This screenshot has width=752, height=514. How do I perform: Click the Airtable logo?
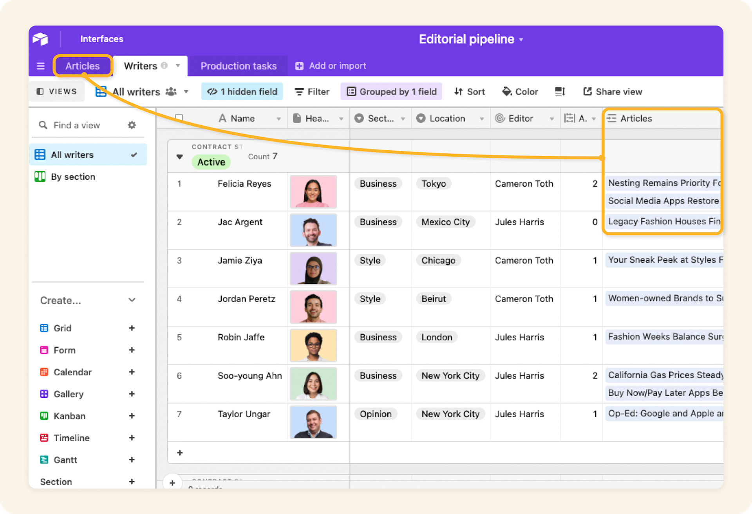41,39
